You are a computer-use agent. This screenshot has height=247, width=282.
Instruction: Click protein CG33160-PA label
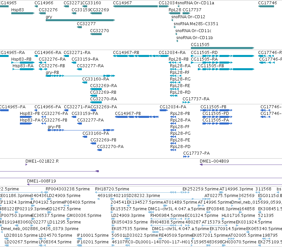[96, 133]
